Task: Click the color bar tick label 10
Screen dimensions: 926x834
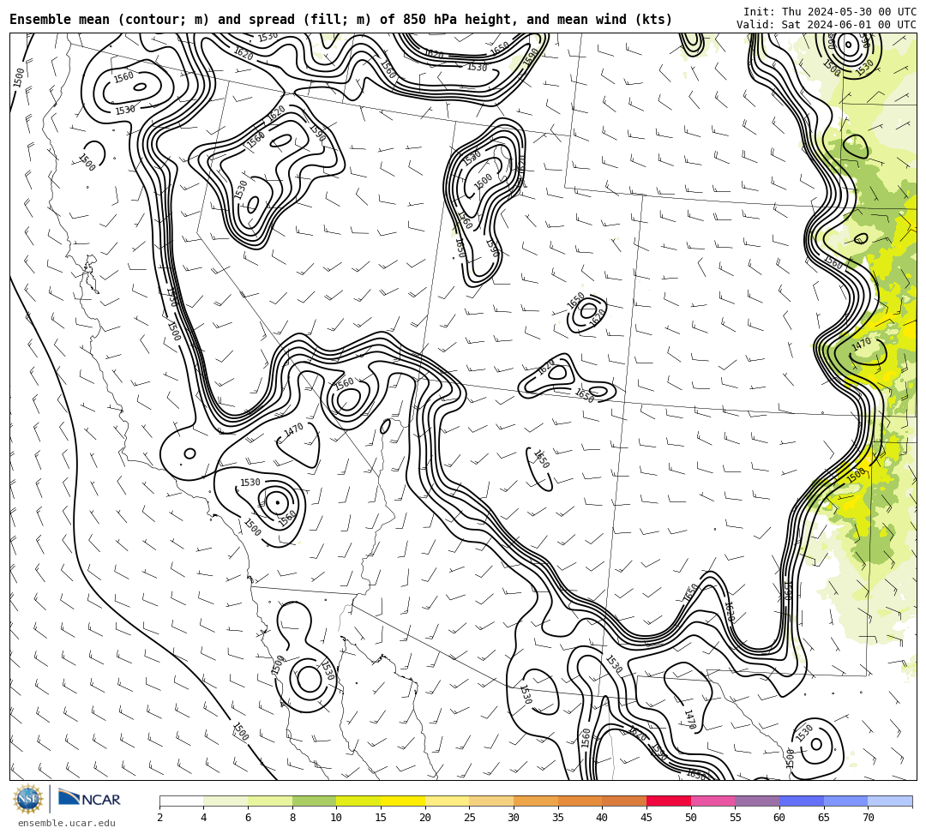Action: pos(337,818)
